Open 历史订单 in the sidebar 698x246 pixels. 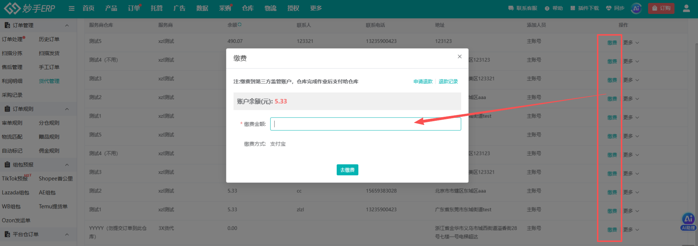(x=49, y=39)
